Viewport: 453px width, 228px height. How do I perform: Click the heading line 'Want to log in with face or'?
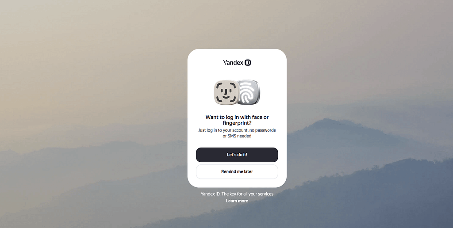point(237,117)
